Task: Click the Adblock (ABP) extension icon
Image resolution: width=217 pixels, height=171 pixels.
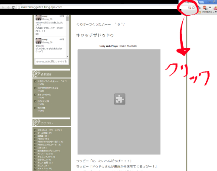Action: 204,7
